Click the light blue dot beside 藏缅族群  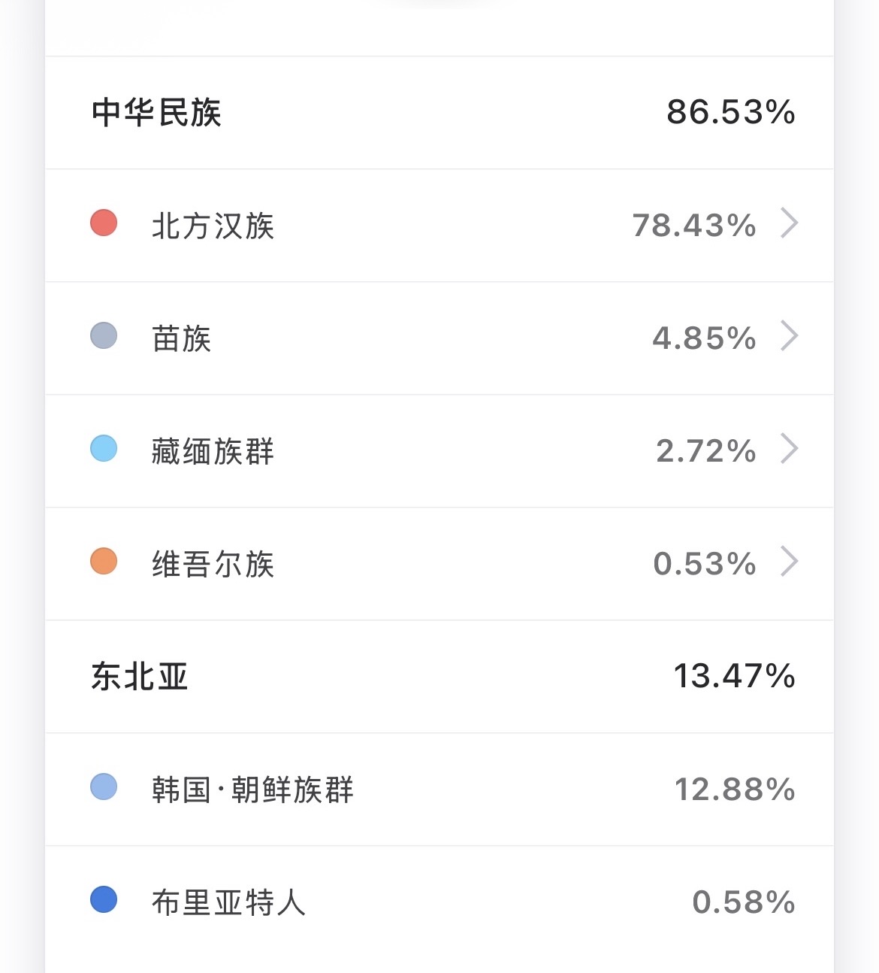pyautogui.click(x=104, y=449)
